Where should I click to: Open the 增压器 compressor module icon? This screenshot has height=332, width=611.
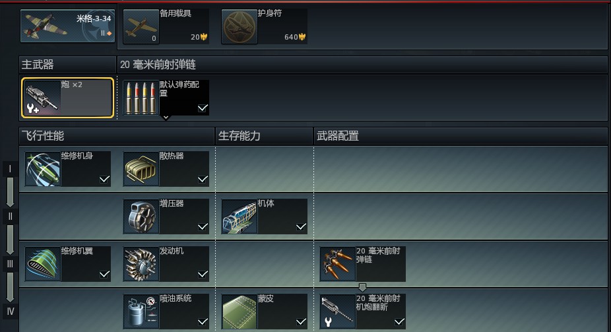tap(141, 216)
